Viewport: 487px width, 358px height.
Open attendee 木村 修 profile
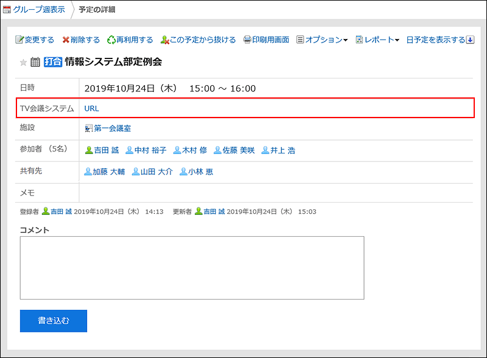[194, 150]
